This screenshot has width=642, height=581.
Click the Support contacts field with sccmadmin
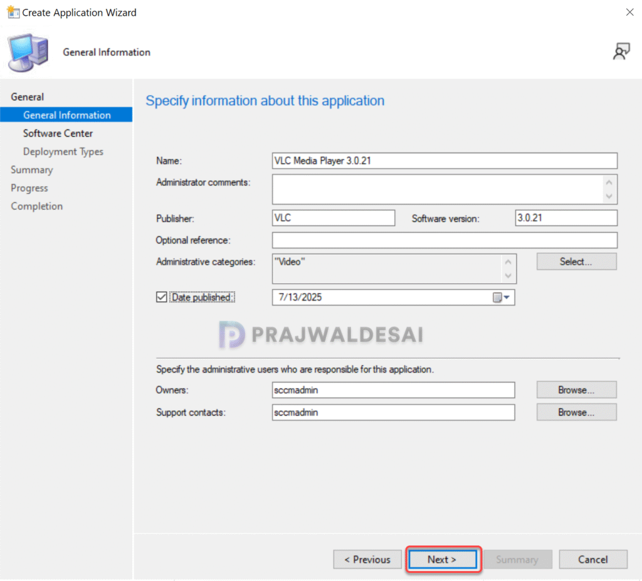point(394,412)
